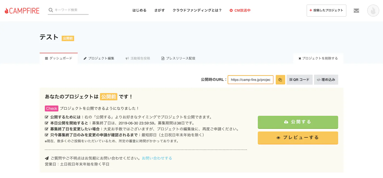The width and height of the screenshot is (383, 178).
Task: Open the お問い合わせする link
Action: tap(157, 158)
